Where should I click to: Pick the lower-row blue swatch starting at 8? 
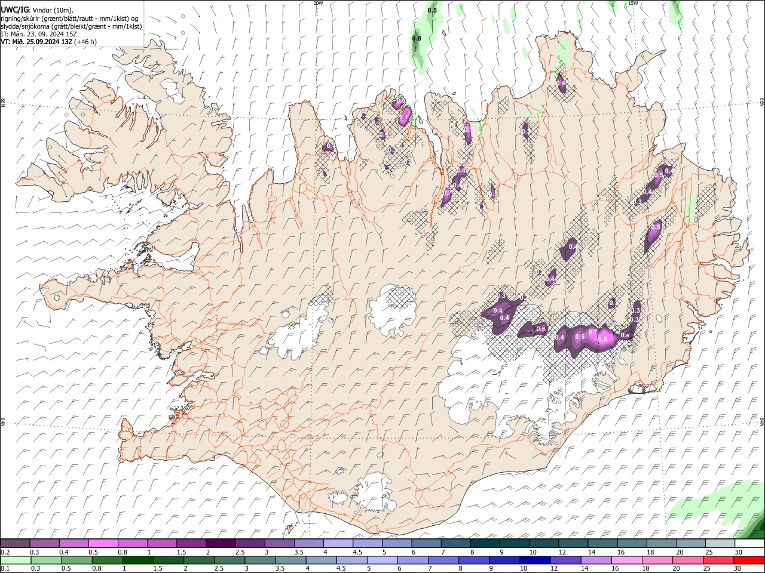tap(475, 560)
